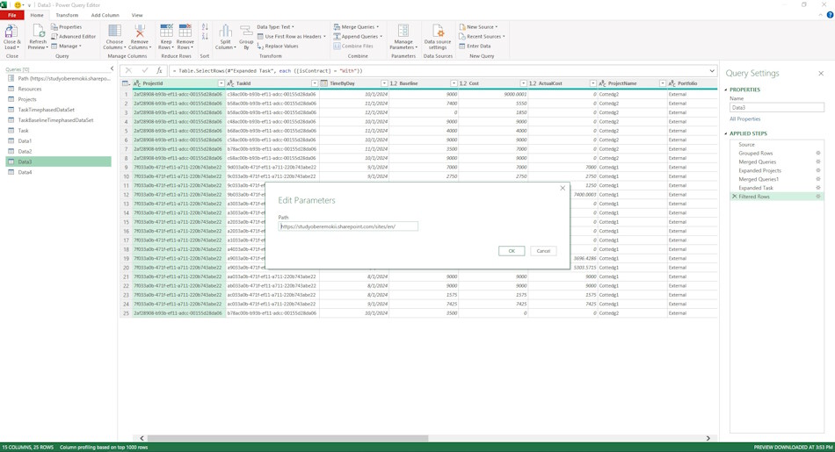The image size is (835, 452).
Task: Click the Combine Files button
Action: [353, 47]
